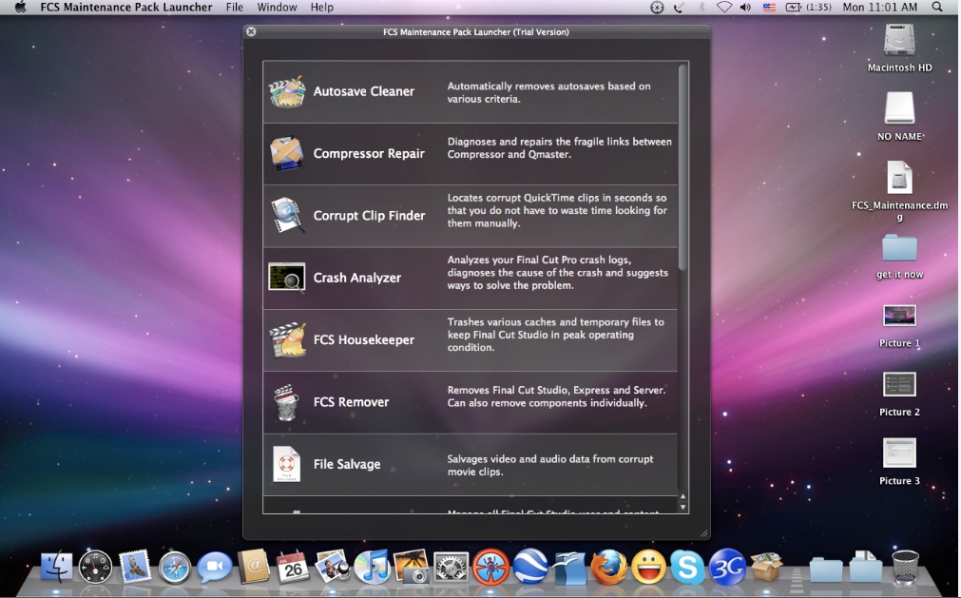Click the FCS Remover trash icon

click(286, 402)
